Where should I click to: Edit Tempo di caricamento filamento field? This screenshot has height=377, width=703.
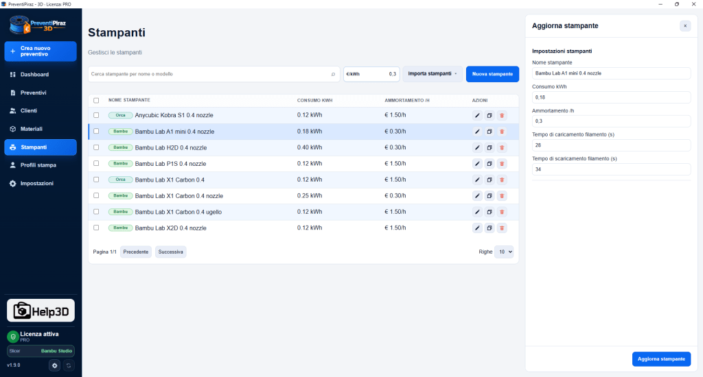pos(611,145)
